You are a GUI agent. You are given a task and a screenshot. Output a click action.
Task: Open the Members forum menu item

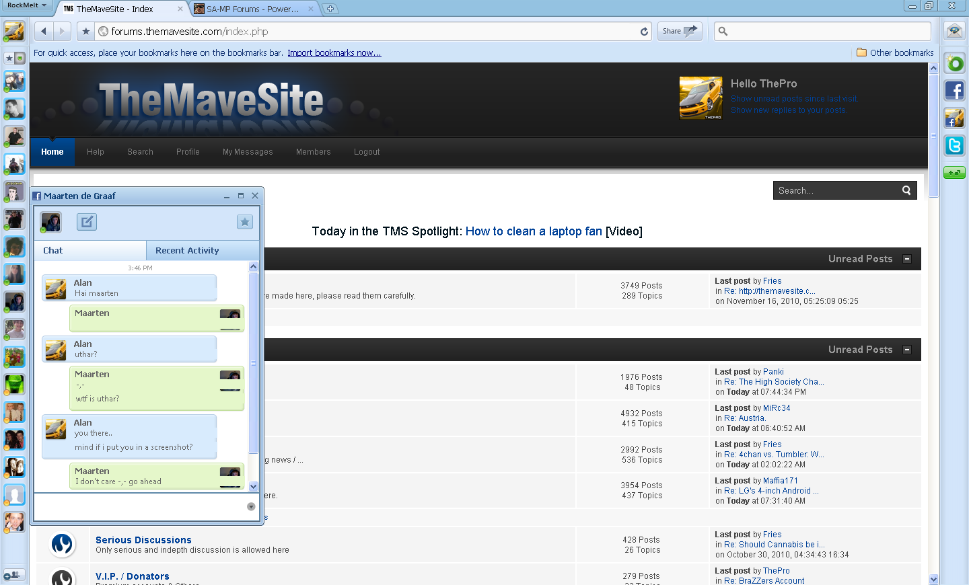point(314,152)
